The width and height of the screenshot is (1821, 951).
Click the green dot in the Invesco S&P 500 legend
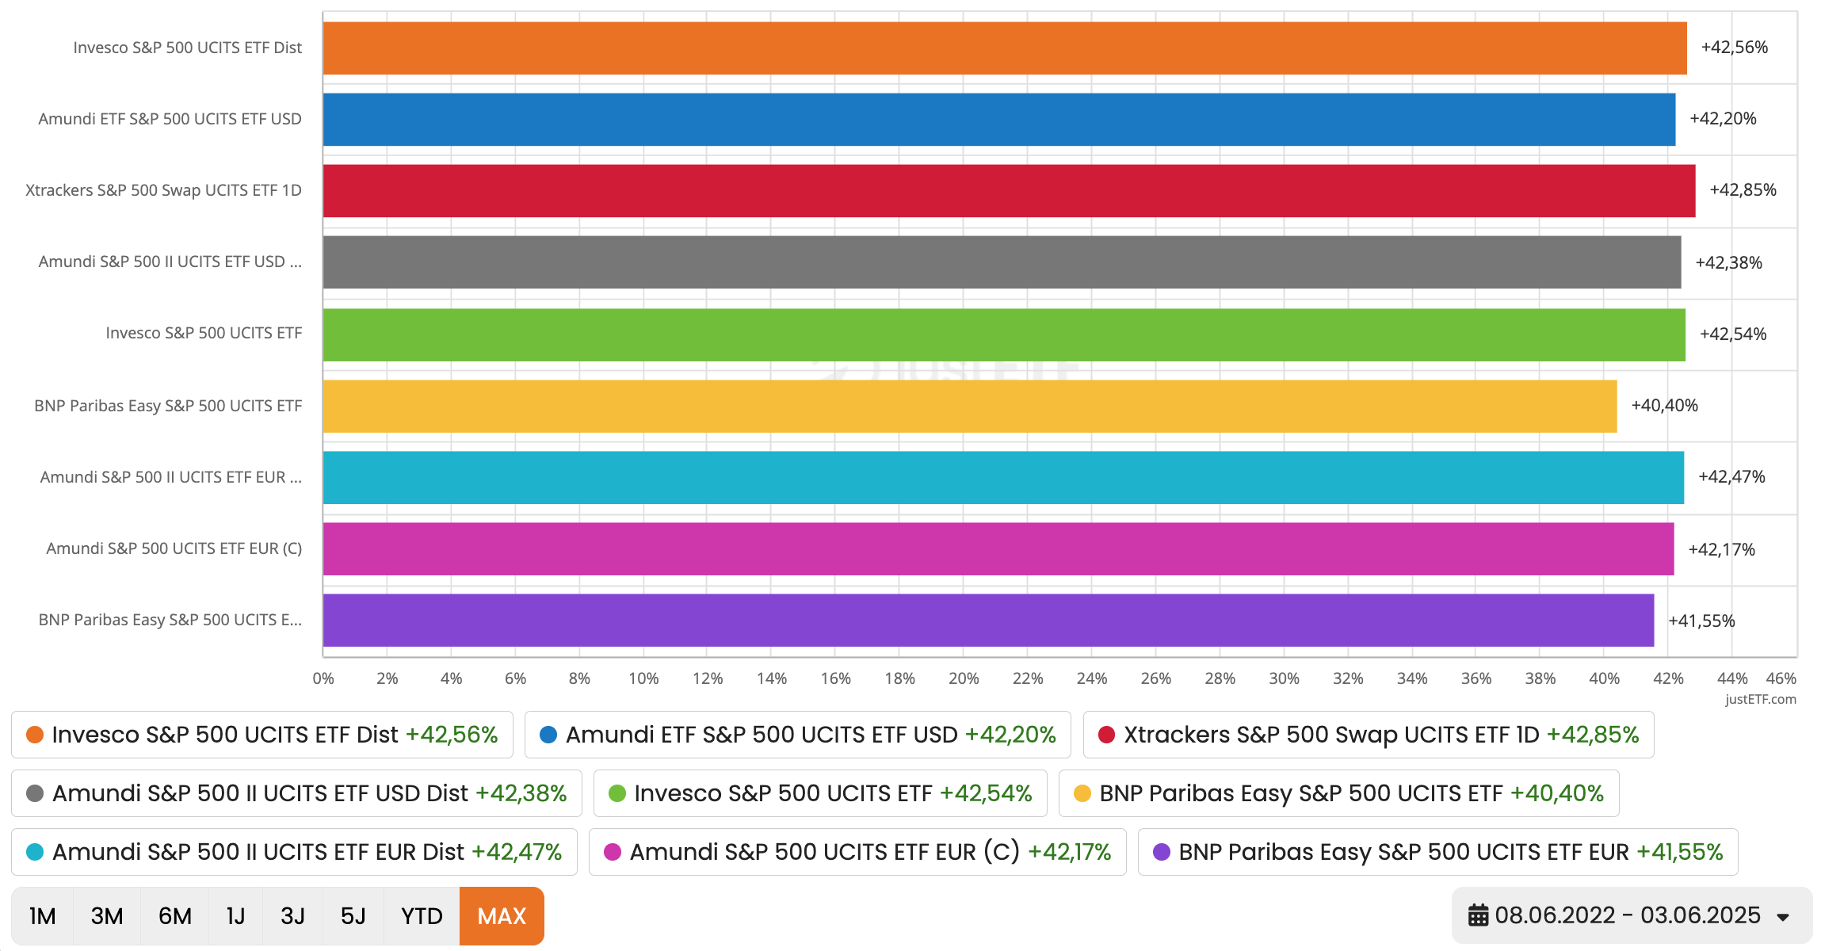(616, 793)
